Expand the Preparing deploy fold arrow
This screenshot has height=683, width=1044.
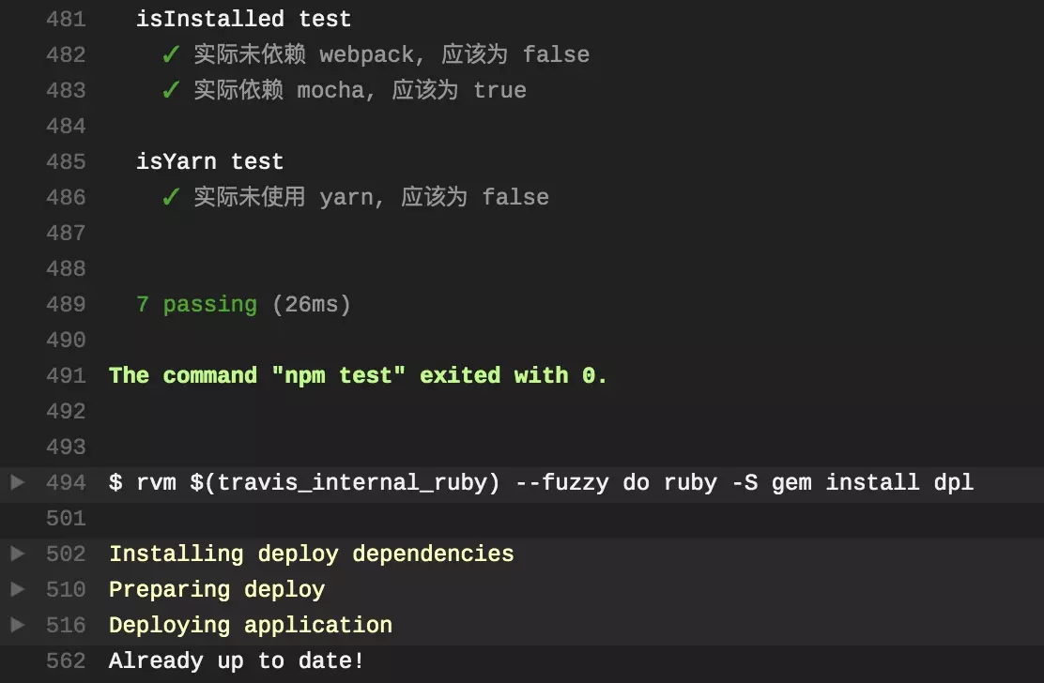[x=17, y=589]
